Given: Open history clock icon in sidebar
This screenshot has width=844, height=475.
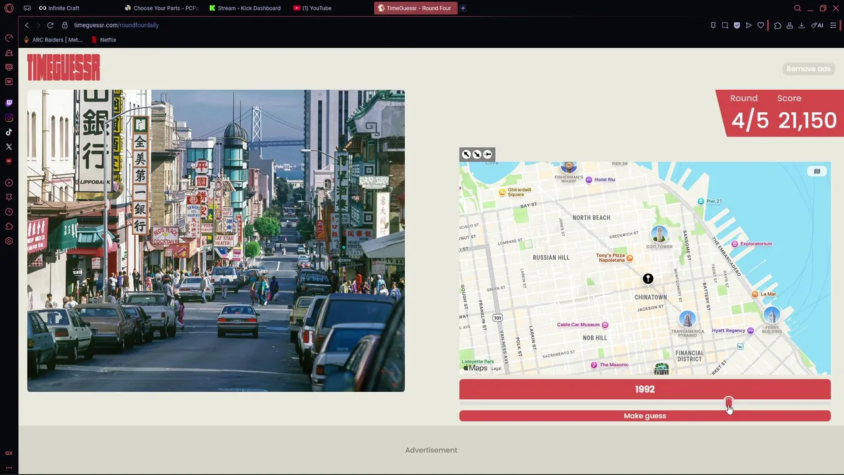Looking at the screenshot, I should 9,212.
